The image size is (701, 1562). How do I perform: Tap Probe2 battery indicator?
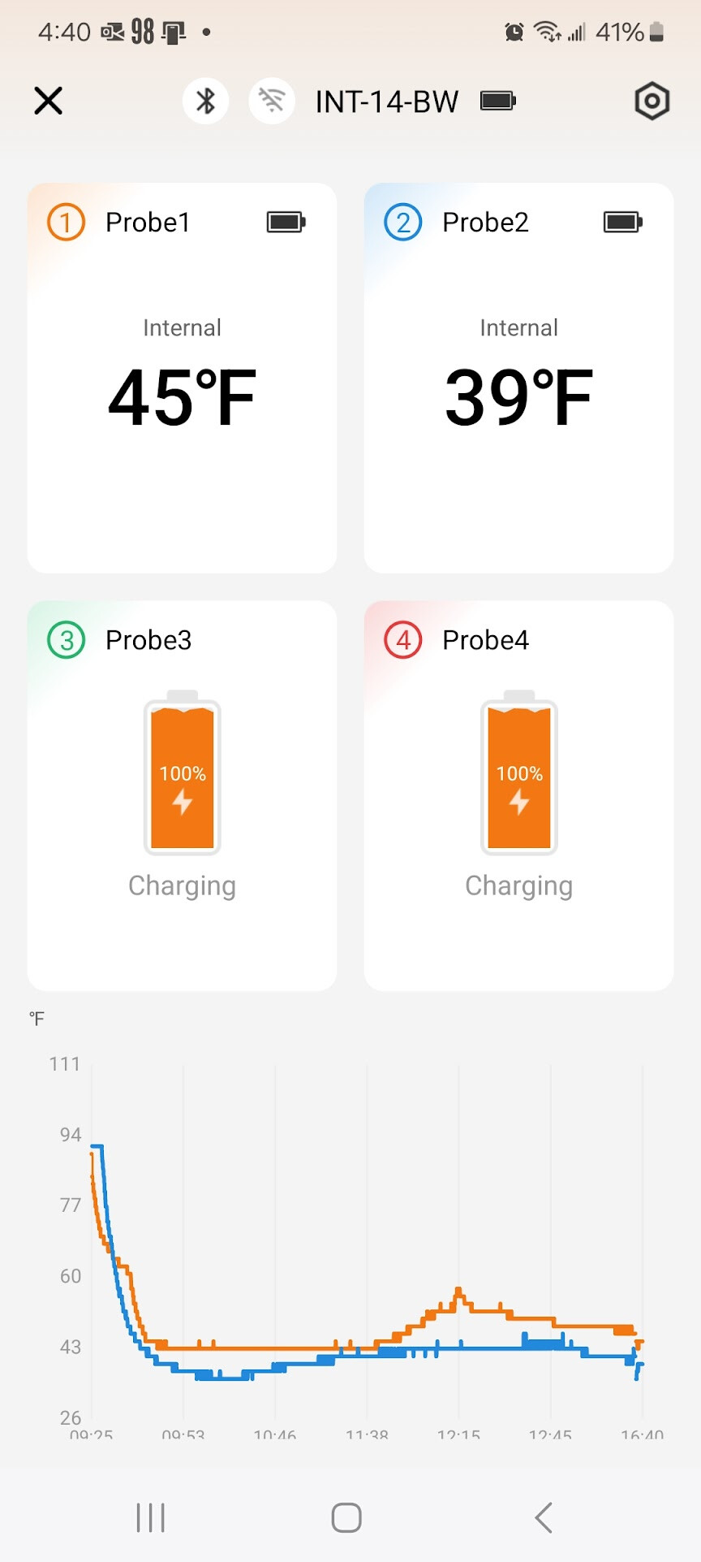pyautogui.click(x=622, y=222)
